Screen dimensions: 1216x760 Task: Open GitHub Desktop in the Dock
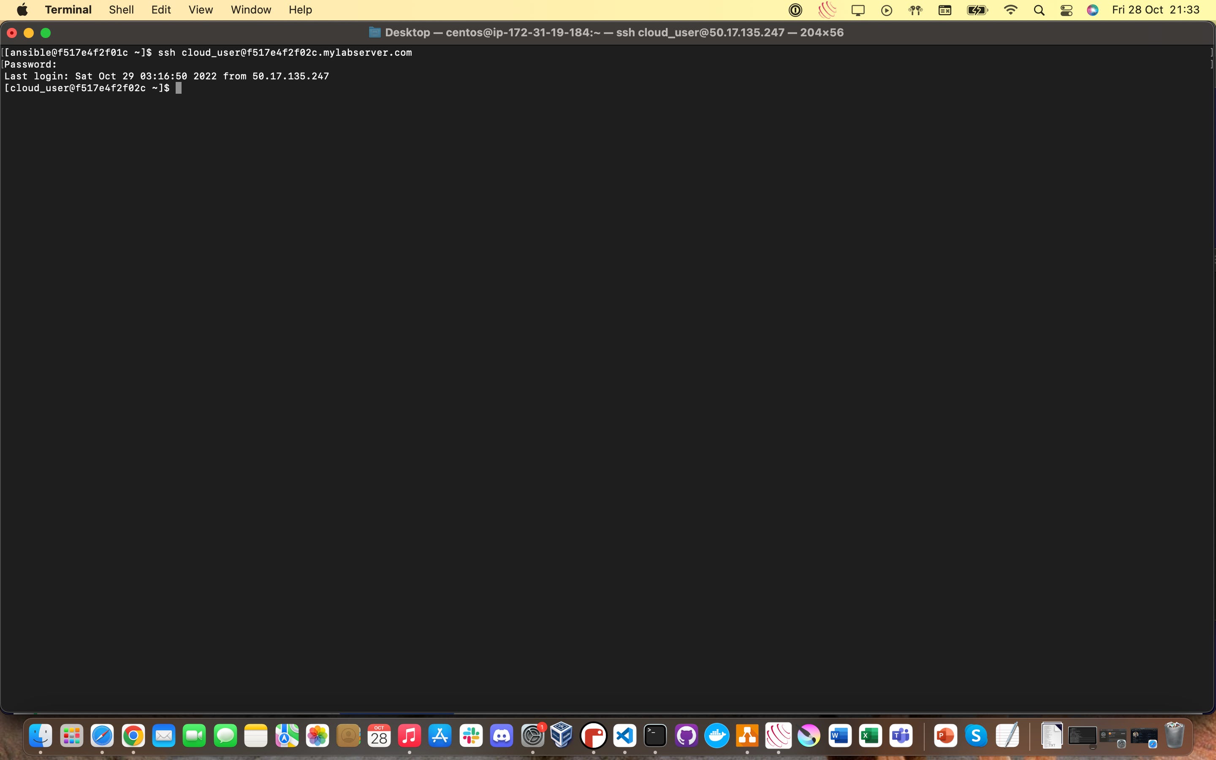(686, 736)
